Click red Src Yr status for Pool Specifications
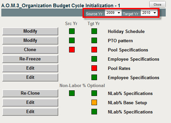 [x=72, y=49]
